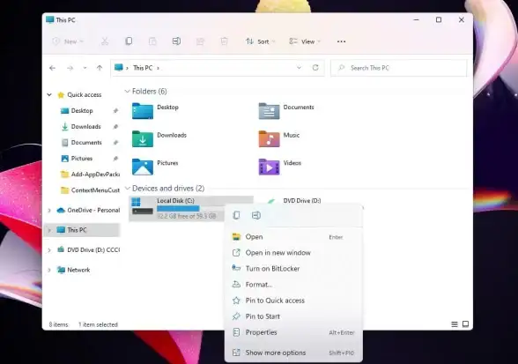This screenshot has width=518, height=364.
Task: Switch to details view in status bar
Action: tap(455, 324)
